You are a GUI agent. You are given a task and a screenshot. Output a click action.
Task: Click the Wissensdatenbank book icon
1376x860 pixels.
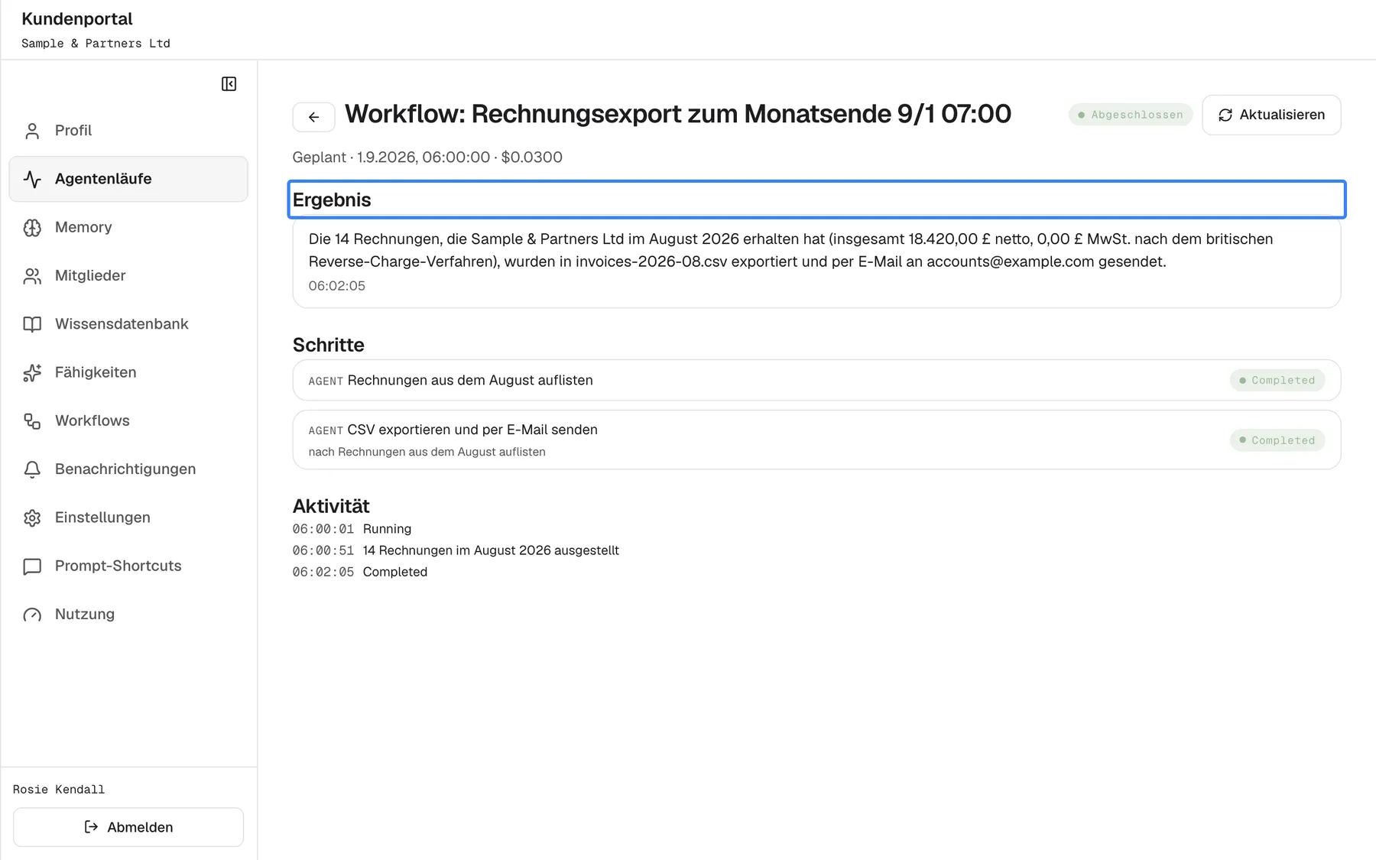pyautogui.click(x=32, y=324)
